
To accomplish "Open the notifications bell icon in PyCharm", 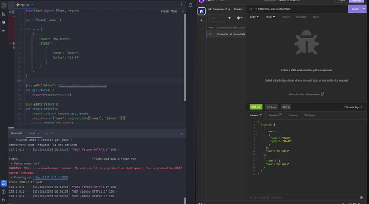I will pyautogui.click(x=190, y=5).
